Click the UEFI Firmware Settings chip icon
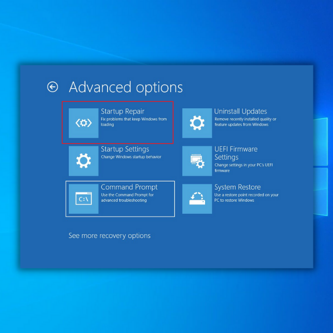The height and width of the screenshot is (333, 333). [197, 161]
